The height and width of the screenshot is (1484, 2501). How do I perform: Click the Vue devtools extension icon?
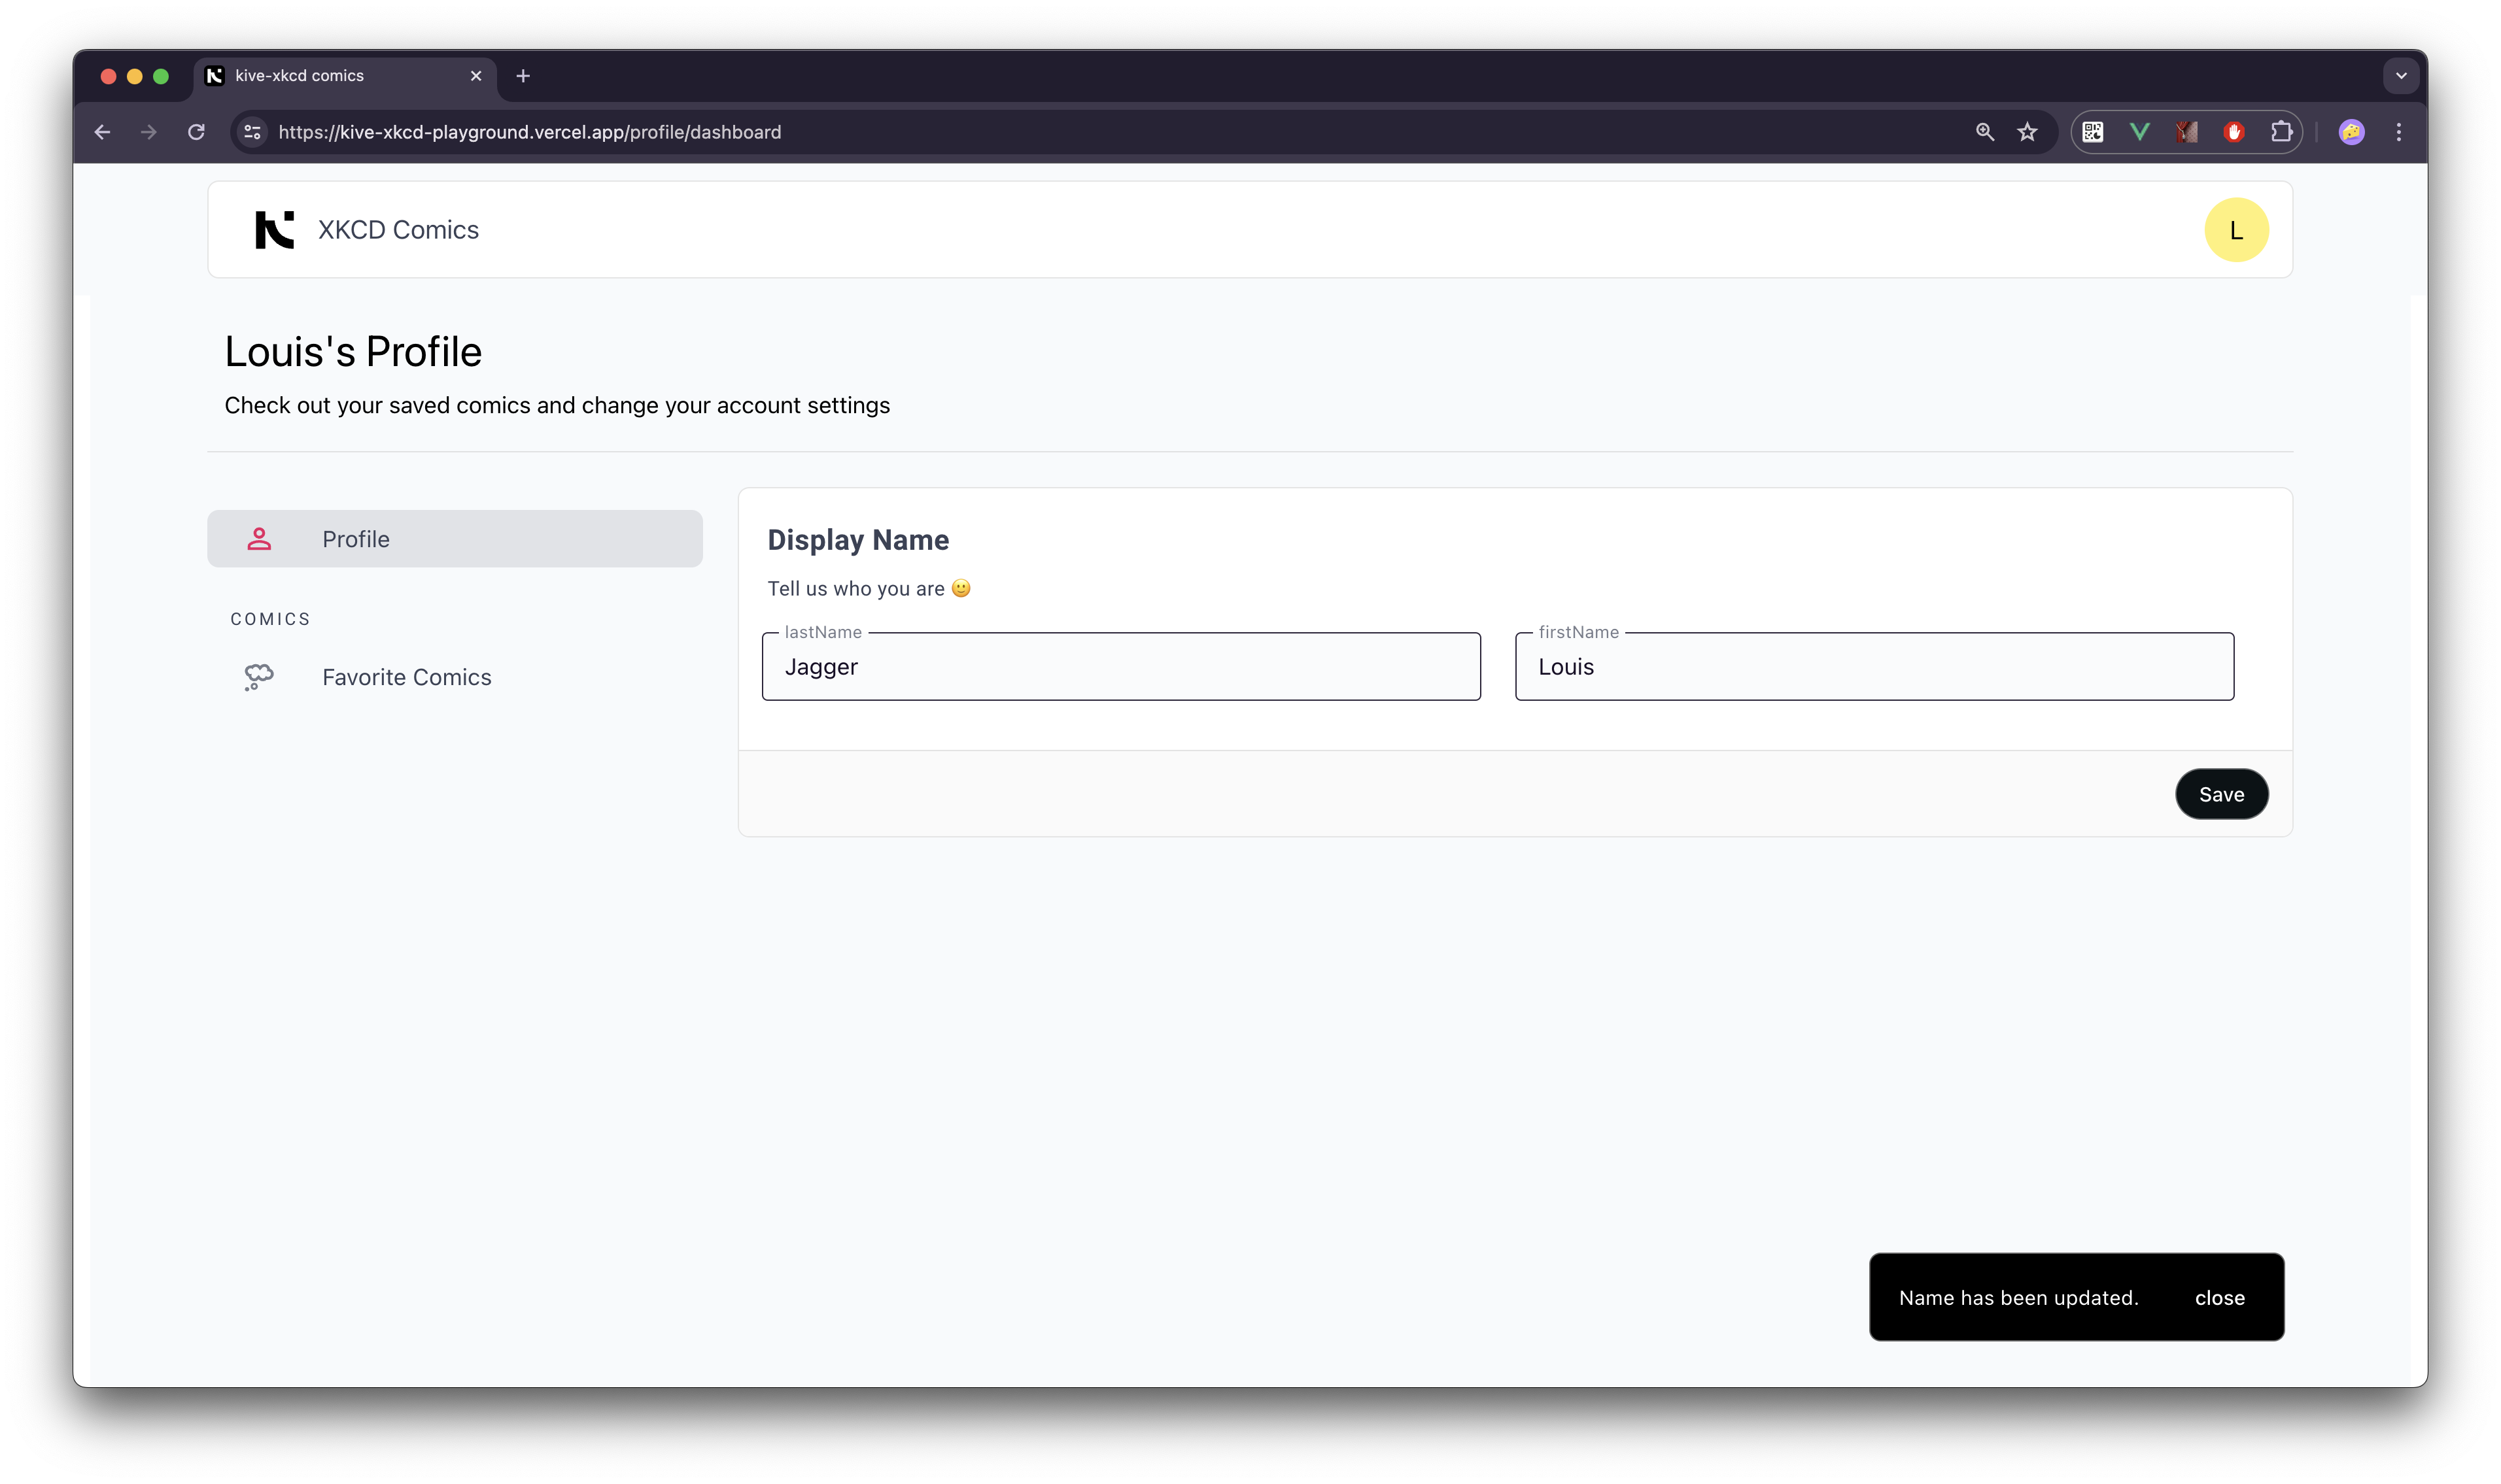(x=2140, y=132)
